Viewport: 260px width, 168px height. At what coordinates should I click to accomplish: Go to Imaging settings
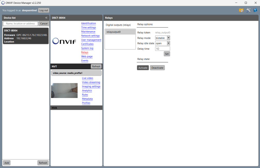pos(91,86)
